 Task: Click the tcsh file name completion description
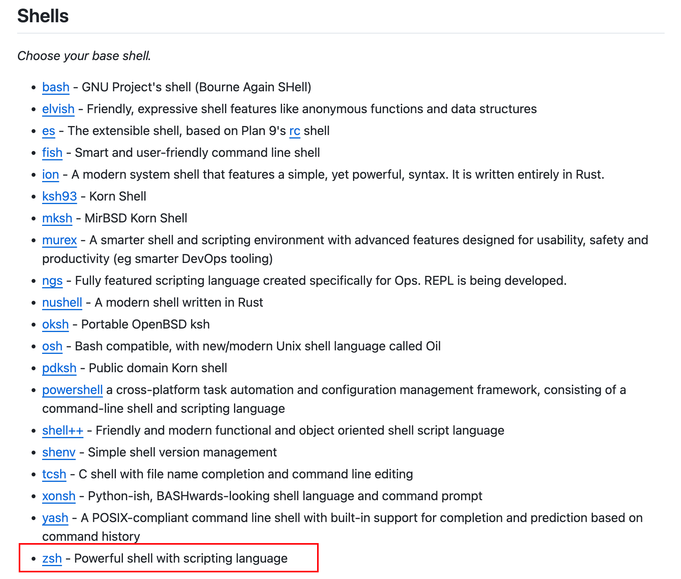point(246,474)
